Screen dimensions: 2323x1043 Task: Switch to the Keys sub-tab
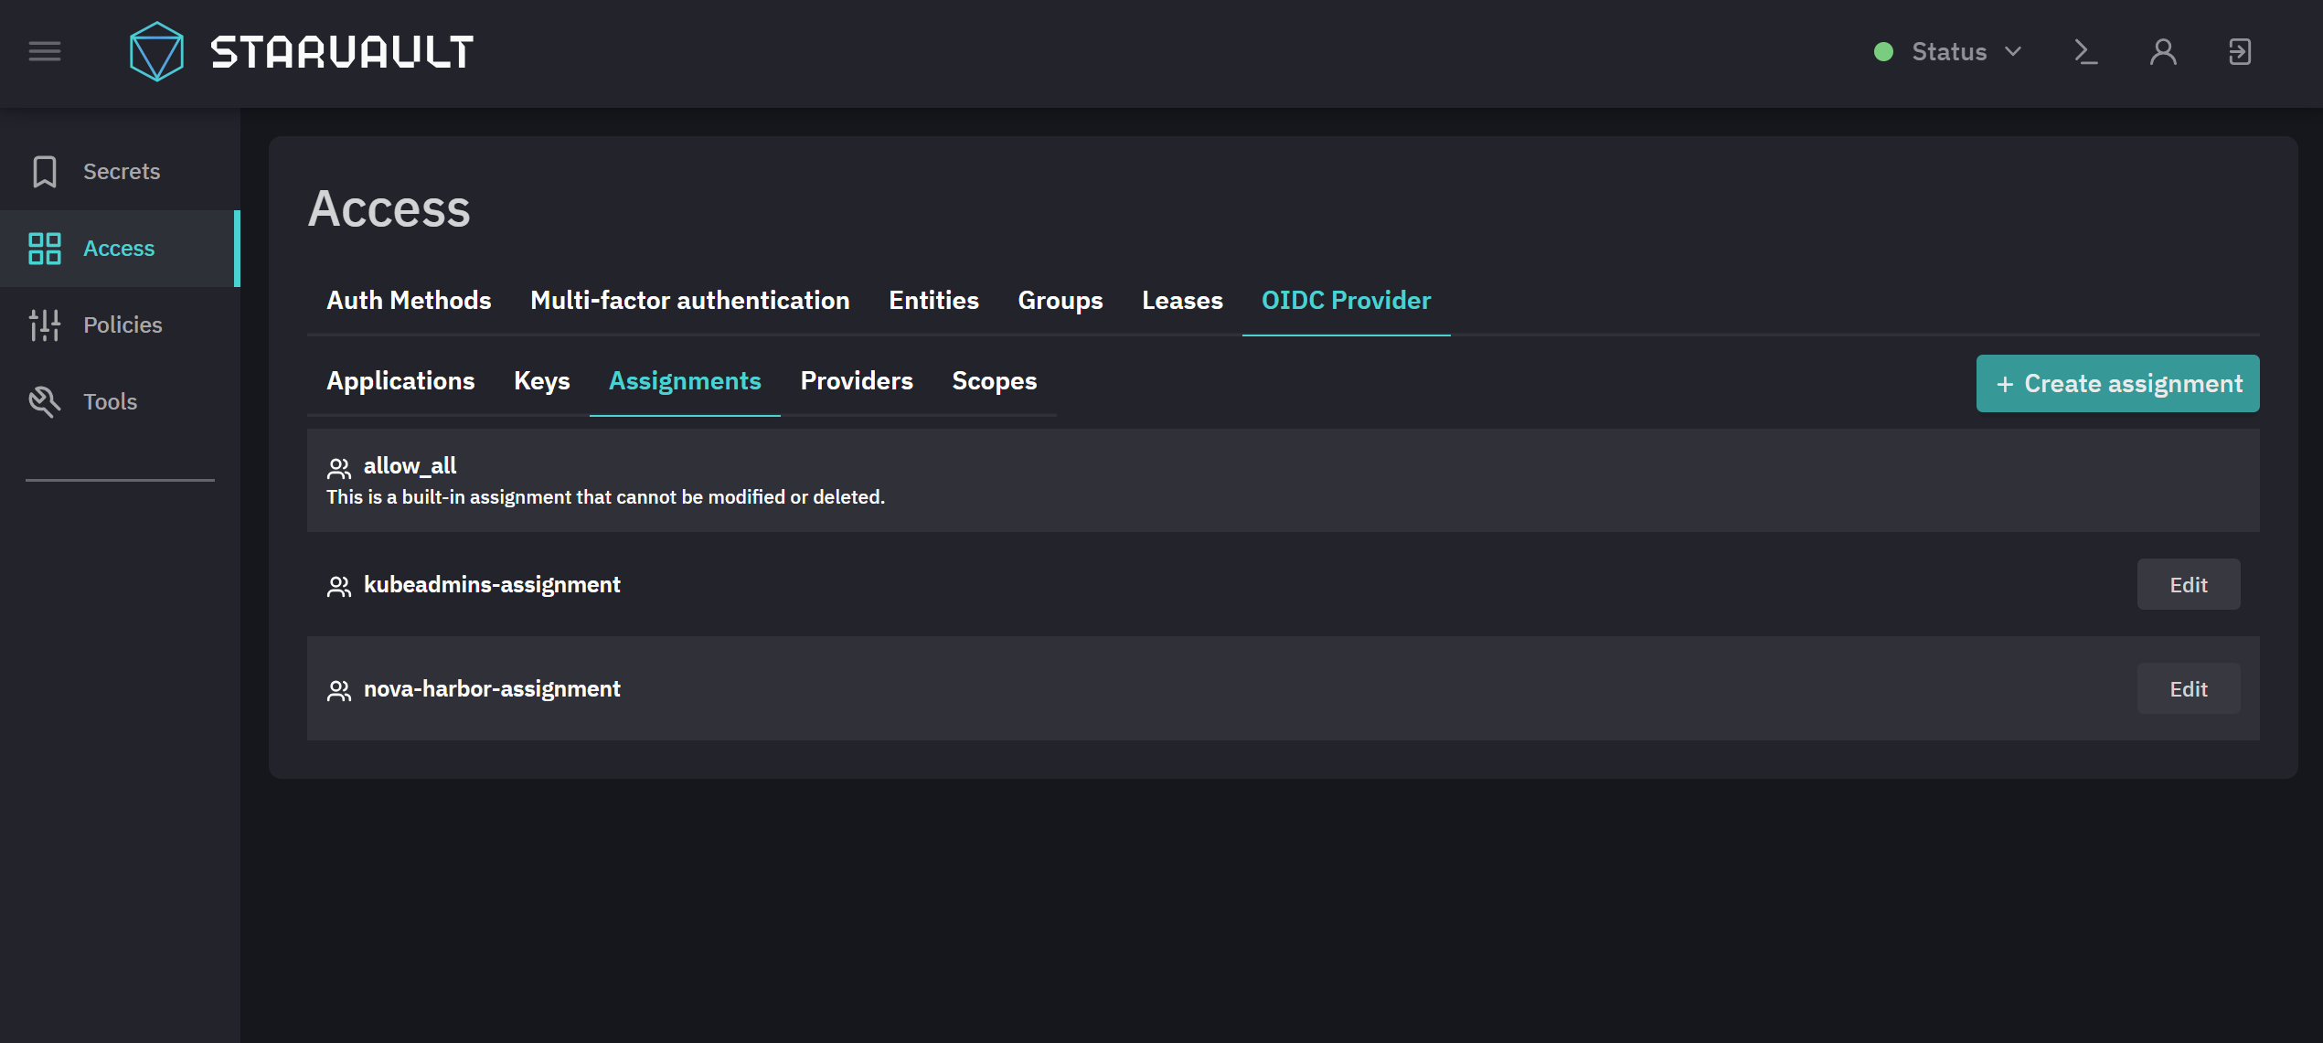click(542, 380)
